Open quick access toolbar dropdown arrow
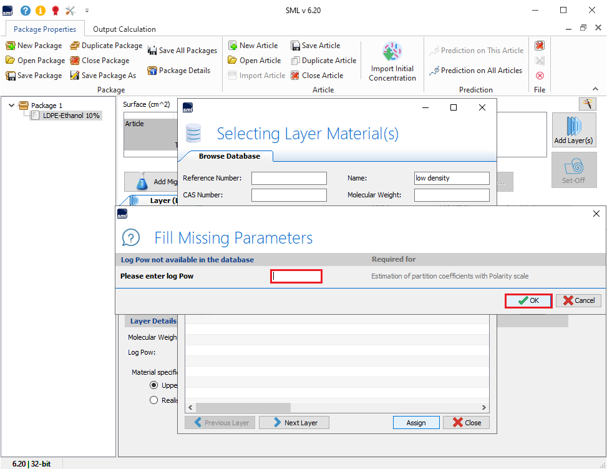 click(x=87, y=11)
